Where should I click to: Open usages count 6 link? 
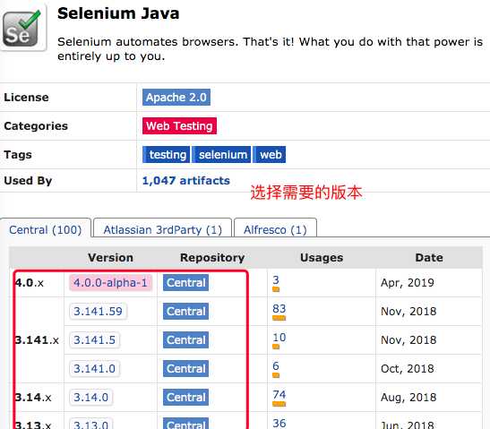click(276, 366)
